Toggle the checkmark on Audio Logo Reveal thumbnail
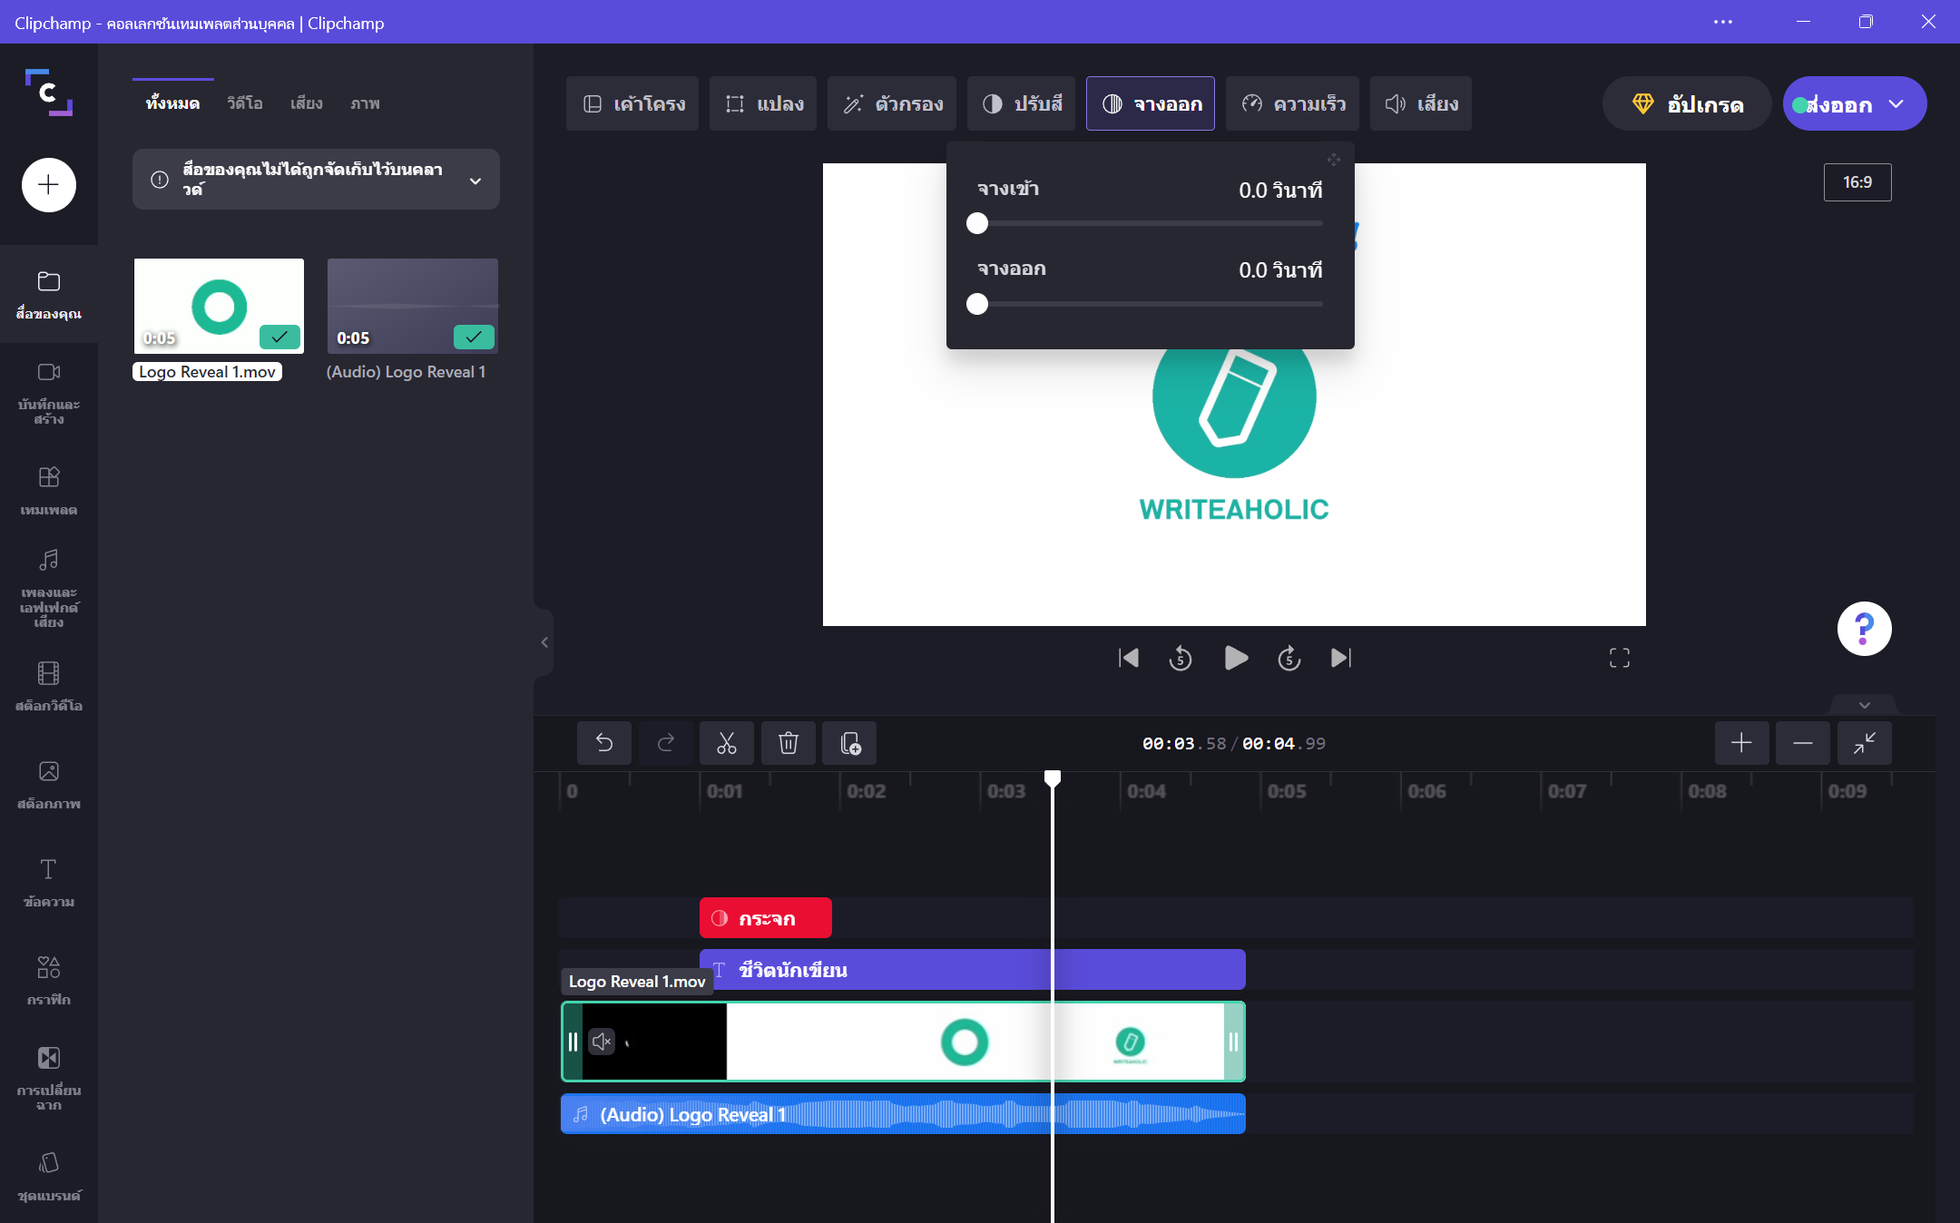Viewport: 1960px width, 1223px height. (x=474, y=337)
